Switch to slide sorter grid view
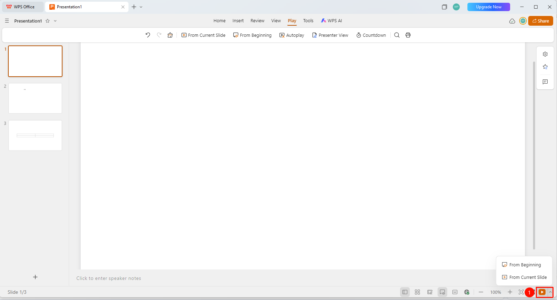The width and height of the screenshot is (557, 300). click(x=417, y=292)
